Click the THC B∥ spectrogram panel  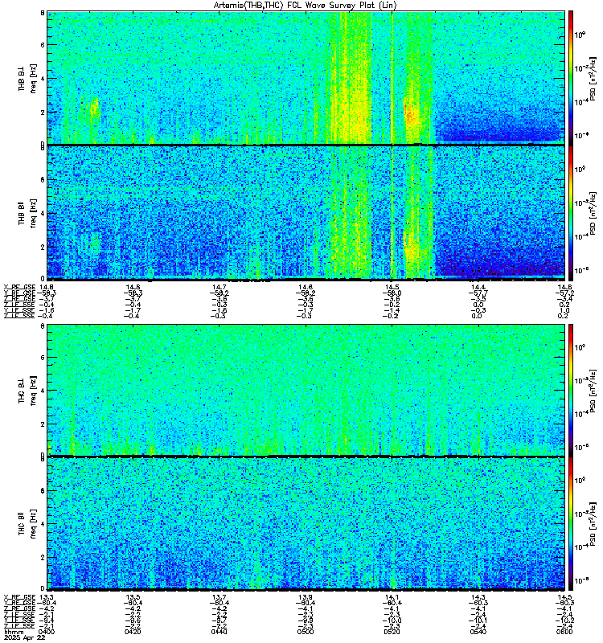[x=306, y=524]
